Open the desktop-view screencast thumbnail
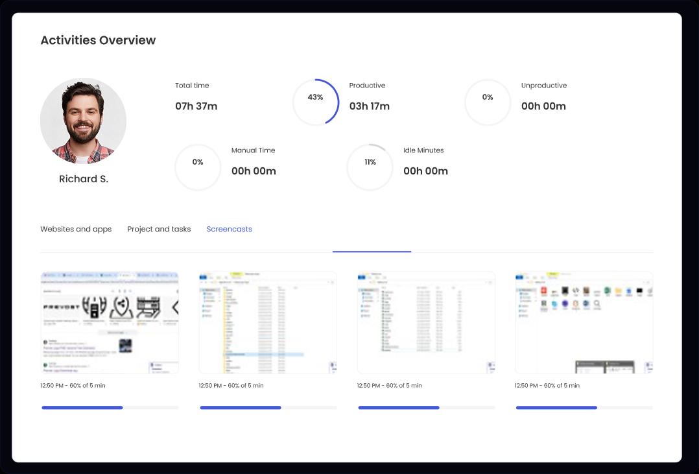The image size is (699, 474). pyautogui.click(x=583, y=322)
